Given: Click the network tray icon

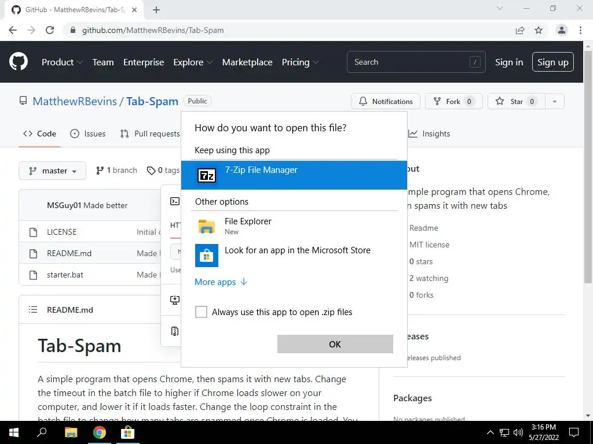Looking at the screenshot, I should (504, 432).
